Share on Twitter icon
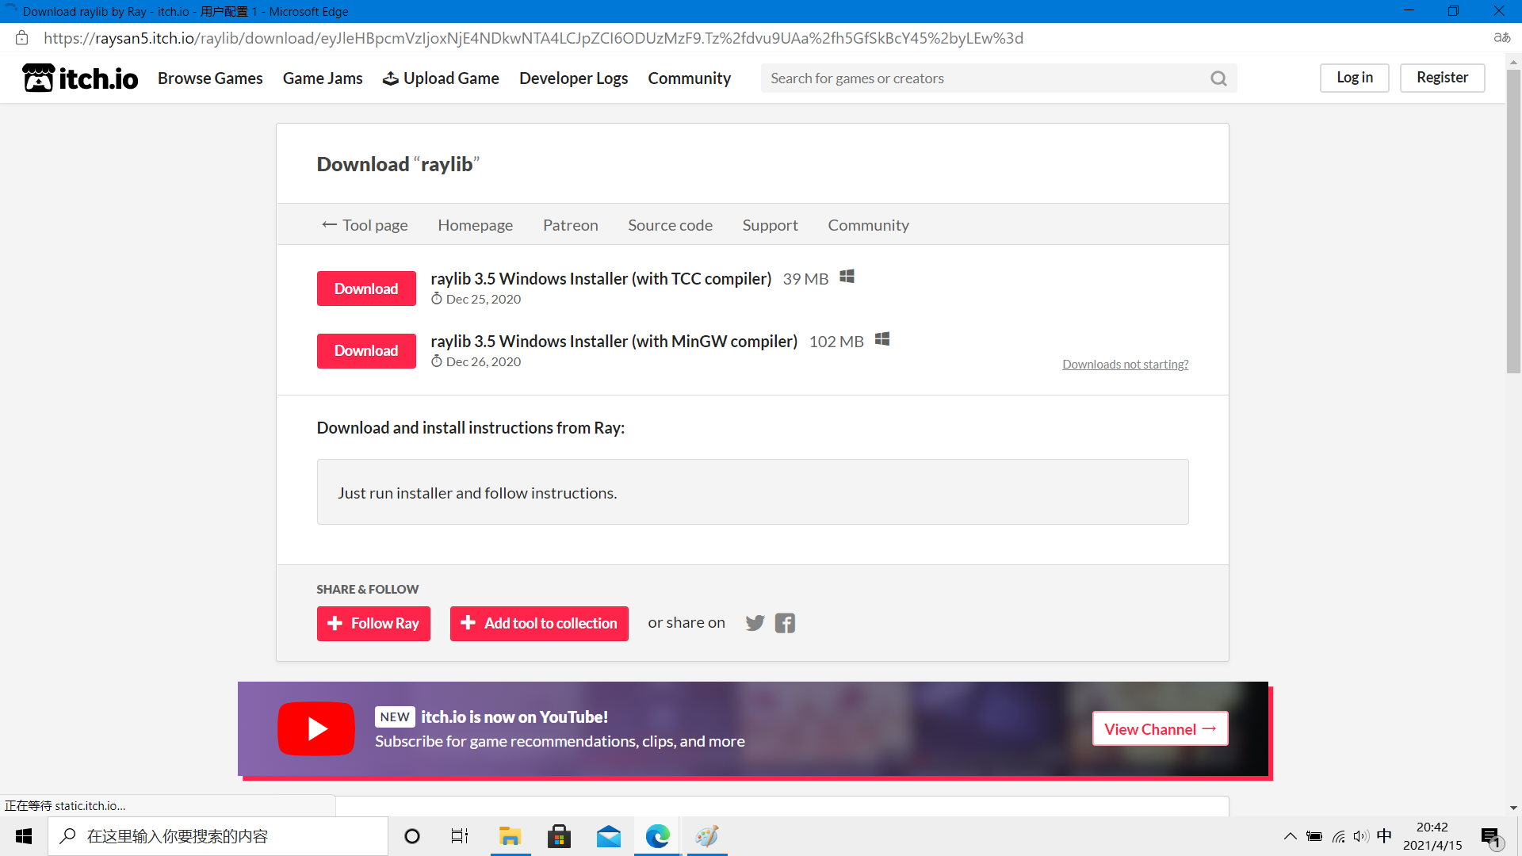1522x856 pixels. click(x=755, y=623)
